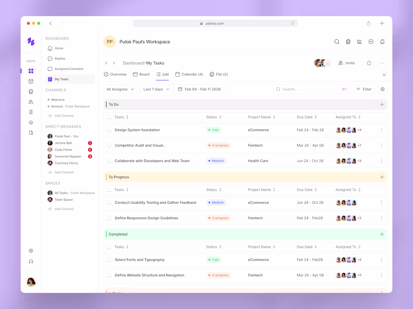Switch to the Calendar tab
Screen dimensions: 413x309
[189, 74]
